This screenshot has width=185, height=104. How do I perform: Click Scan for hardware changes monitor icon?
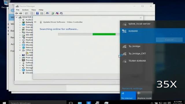tap(47, 13)
